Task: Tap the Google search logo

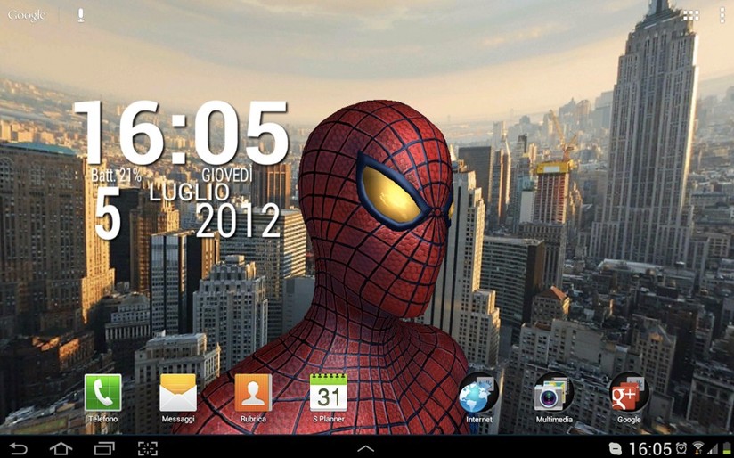Action: (x=27, y=15)
